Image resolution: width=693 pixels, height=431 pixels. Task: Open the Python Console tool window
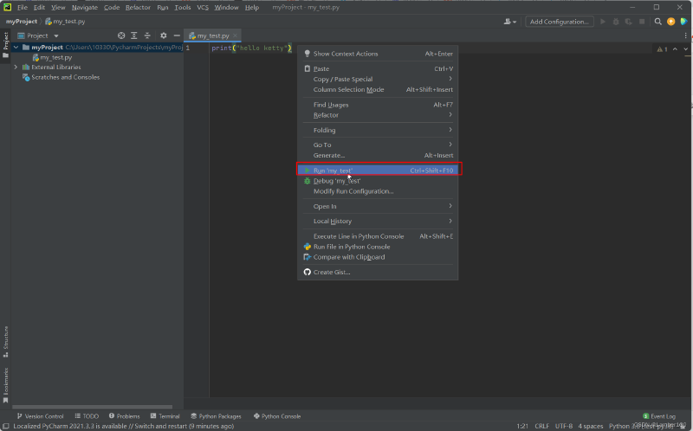click(277, 416)
